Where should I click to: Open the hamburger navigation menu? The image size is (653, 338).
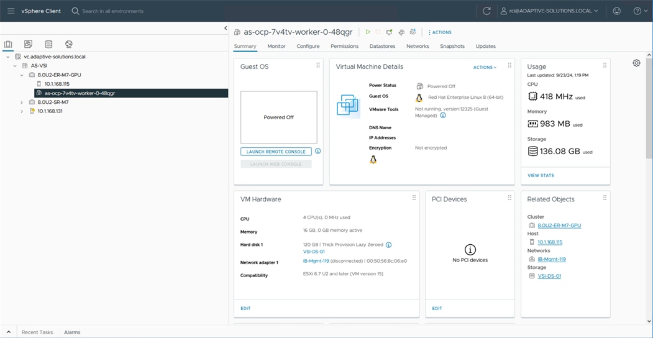pos(11,11)
